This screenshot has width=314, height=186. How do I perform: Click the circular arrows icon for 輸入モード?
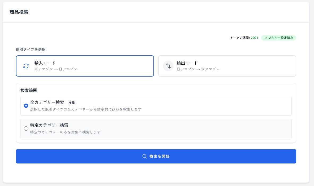(26, 66)
